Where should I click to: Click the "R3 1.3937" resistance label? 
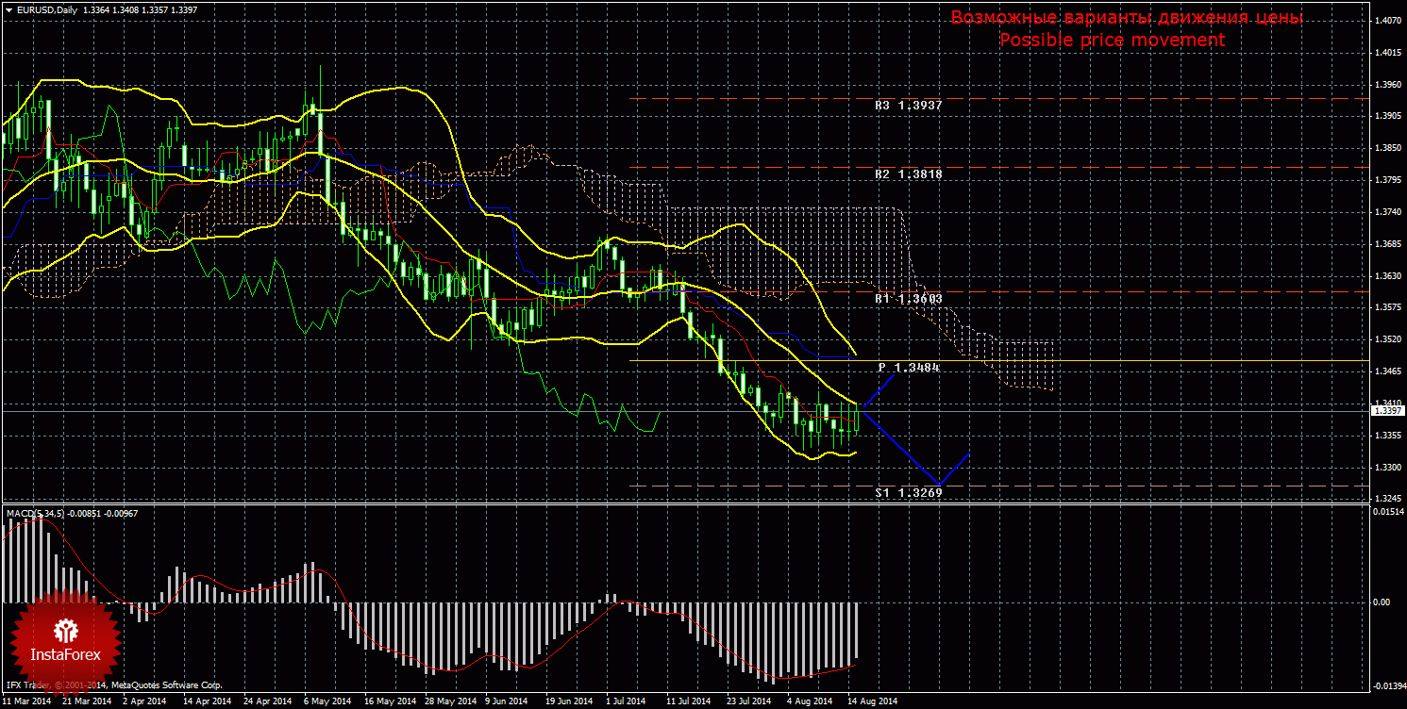[909, 106]
